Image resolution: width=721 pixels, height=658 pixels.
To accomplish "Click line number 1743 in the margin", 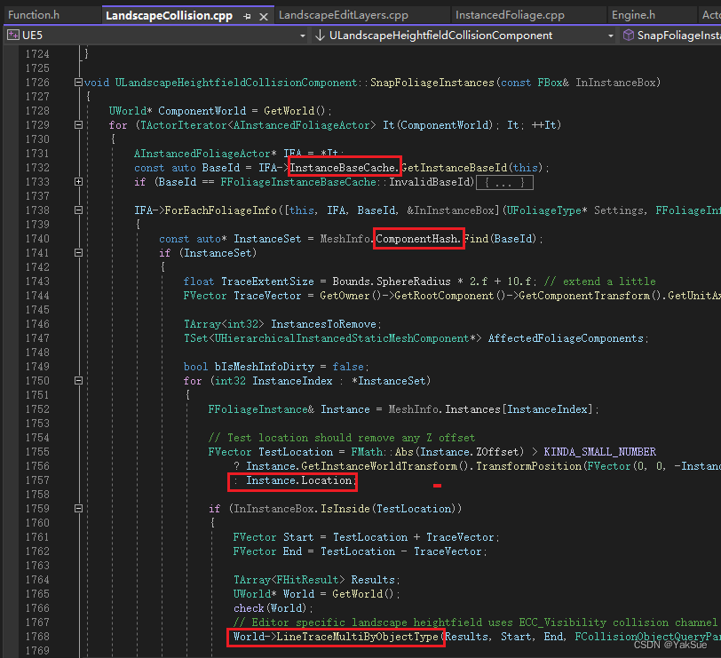I will [36, 281].
